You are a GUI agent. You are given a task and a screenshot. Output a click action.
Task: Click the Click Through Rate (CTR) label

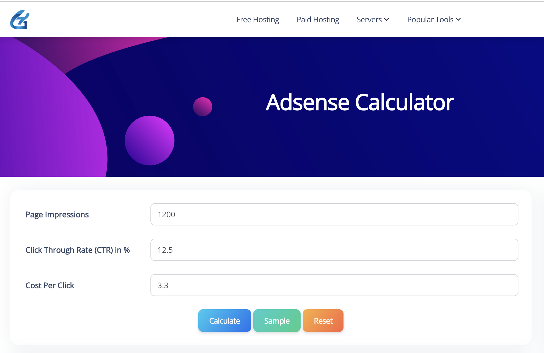[x=78, y=250]
